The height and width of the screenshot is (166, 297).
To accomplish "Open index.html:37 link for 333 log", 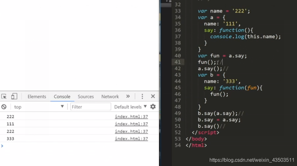I will [131, 139].
